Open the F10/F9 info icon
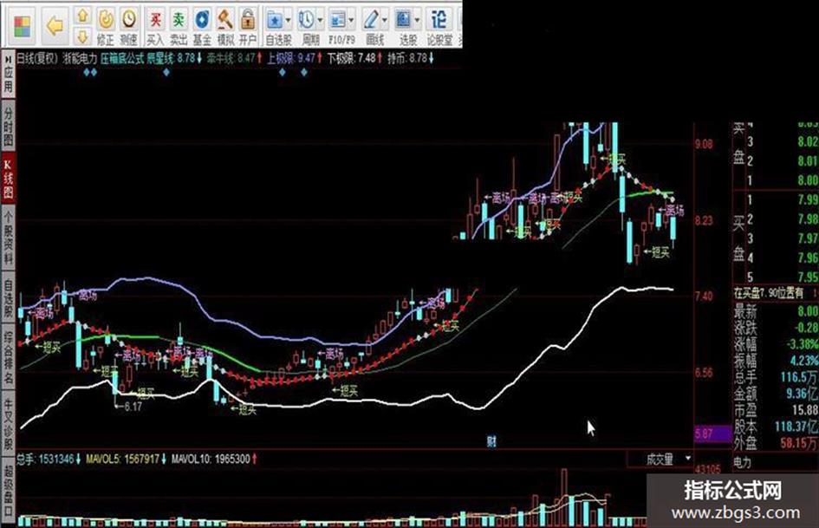Image resolution: width=819 pixels, height=528 pixels. point(339,21)
